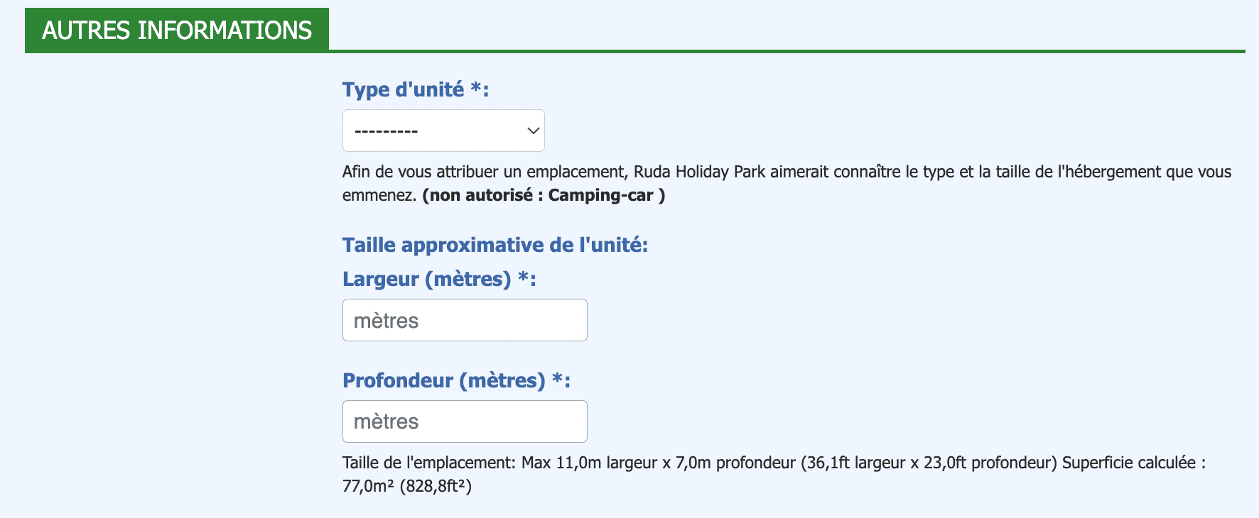Click the dashed placeholder in the unit type select
Viewport: 1259px width, 518px height.
point(387,131)
